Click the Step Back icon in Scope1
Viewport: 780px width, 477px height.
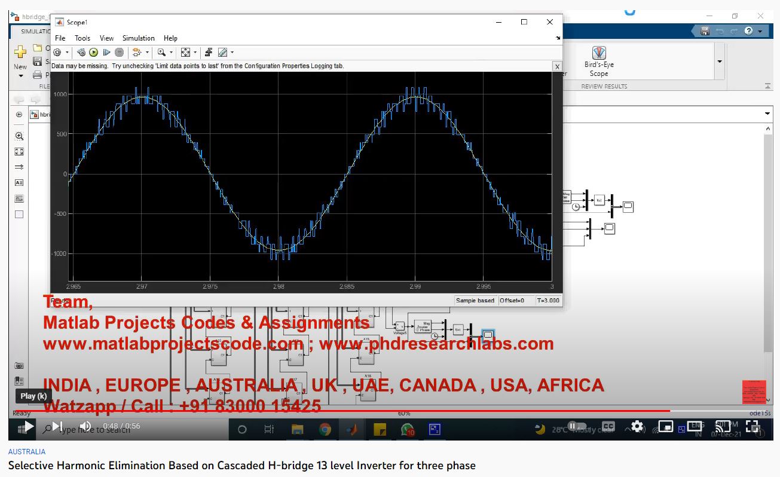(81, 53)
